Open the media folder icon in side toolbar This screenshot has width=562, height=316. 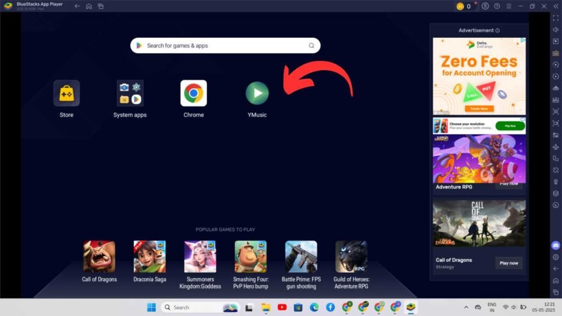pyautogui.click(x=555, y=135)
